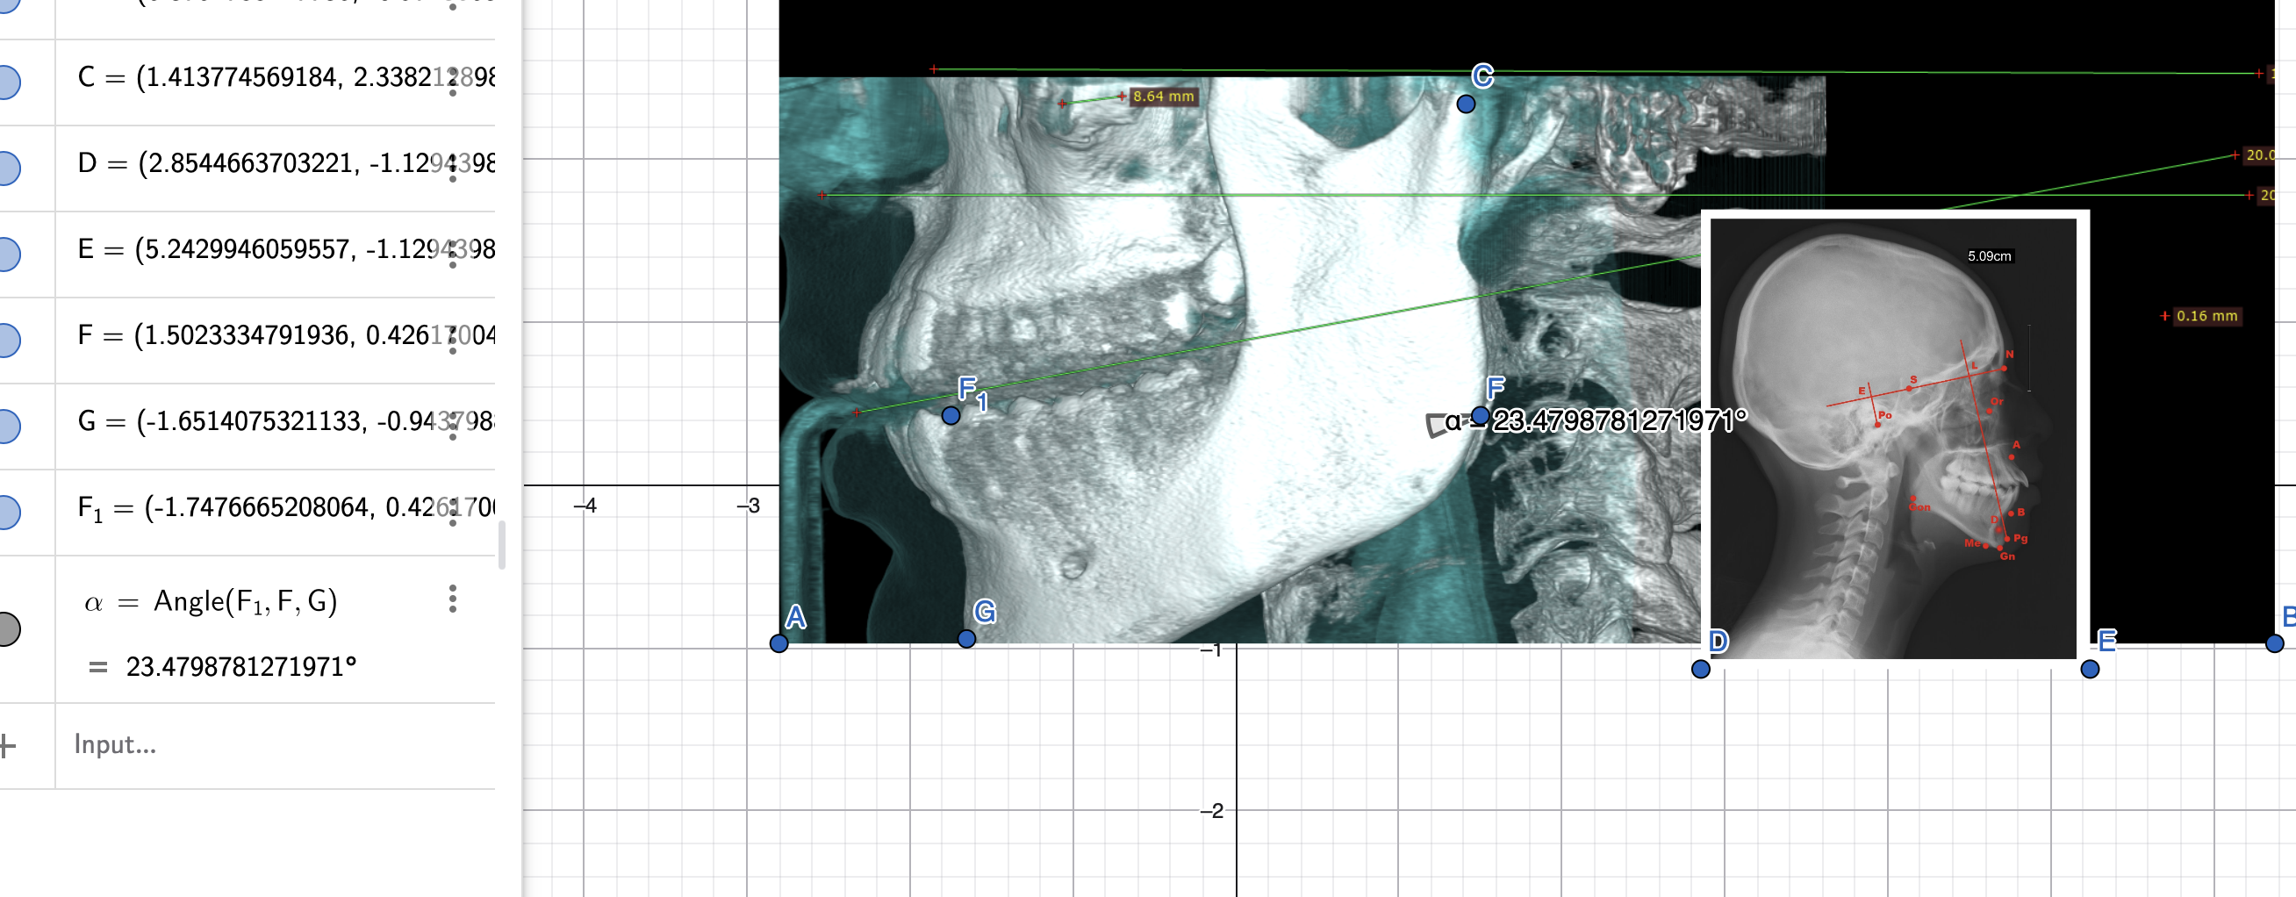2296x897 pixels.
Task: Toggle visibility circle for point E
Action: 8,255
